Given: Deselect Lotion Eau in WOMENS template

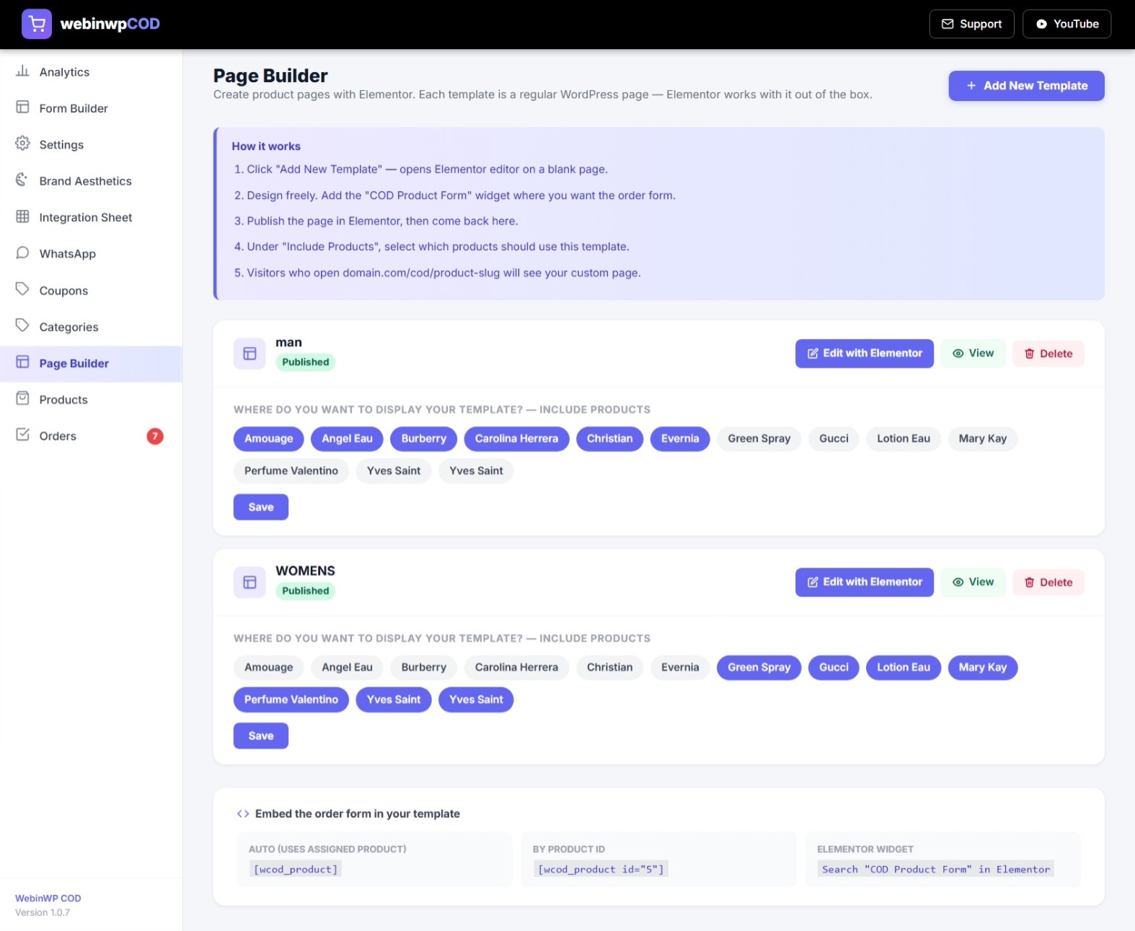Looking at the screenshot, I should tap(903, 667).
